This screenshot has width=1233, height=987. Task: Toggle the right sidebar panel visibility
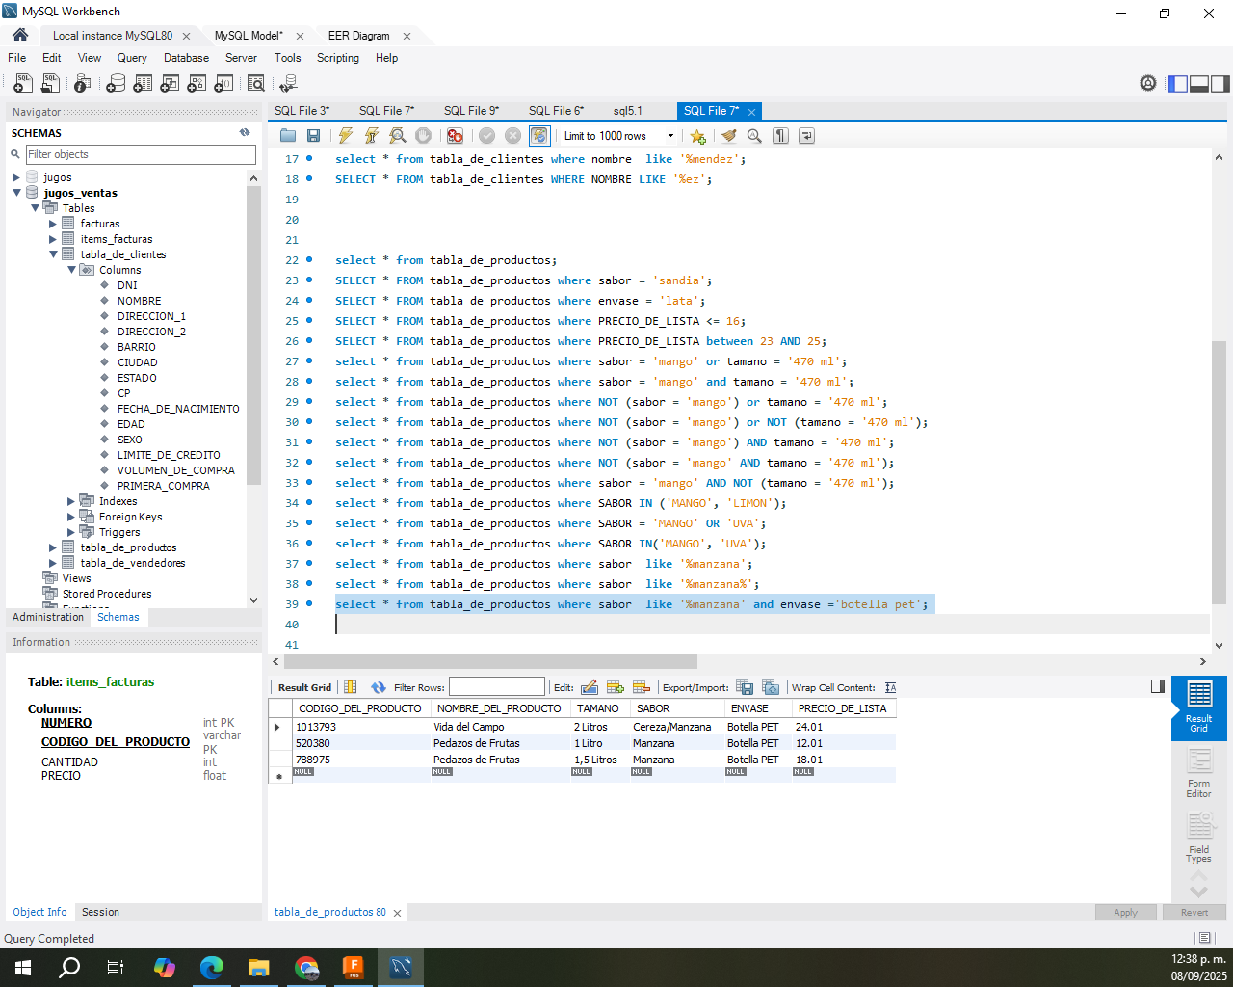(x=1220, y=84)
